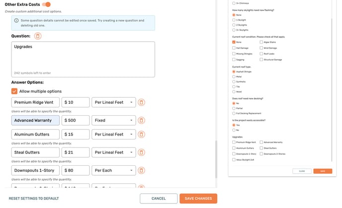Edit the Advanced Warranty name field
342x208 pixels.
click(35, 121)
